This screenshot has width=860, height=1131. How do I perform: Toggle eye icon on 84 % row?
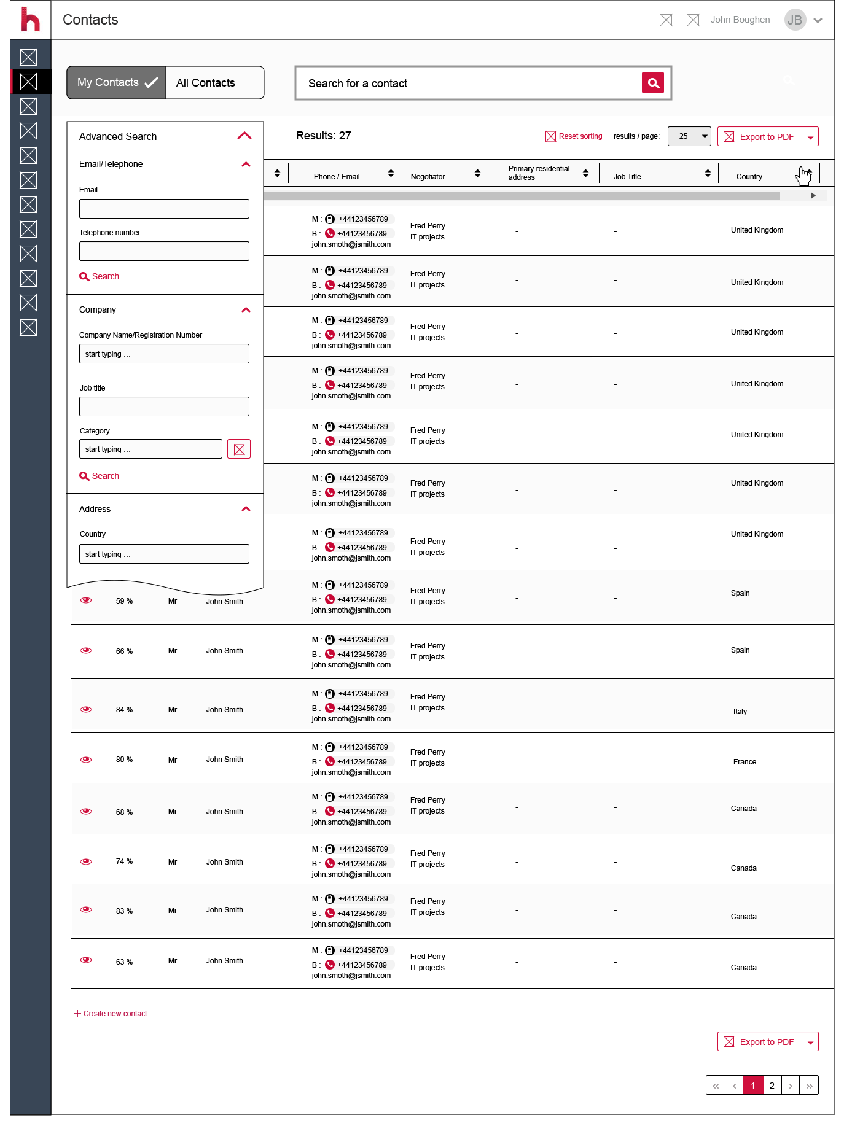point(86,709)
